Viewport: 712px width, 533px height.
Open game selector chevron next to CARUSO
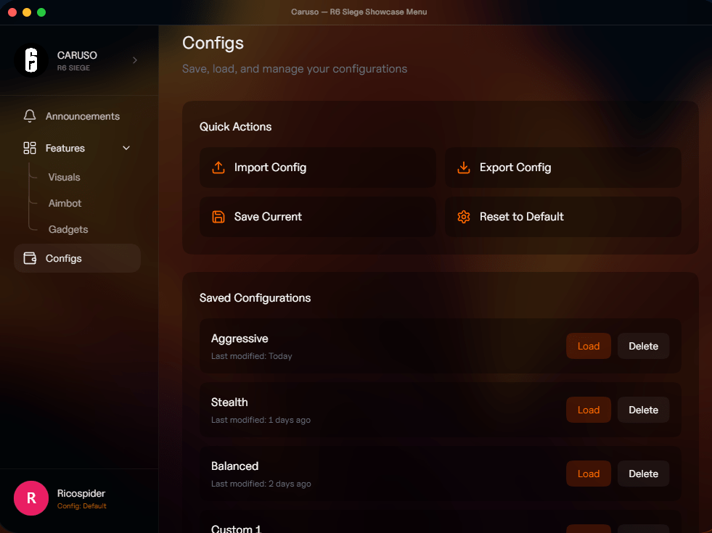click(135, 60)
